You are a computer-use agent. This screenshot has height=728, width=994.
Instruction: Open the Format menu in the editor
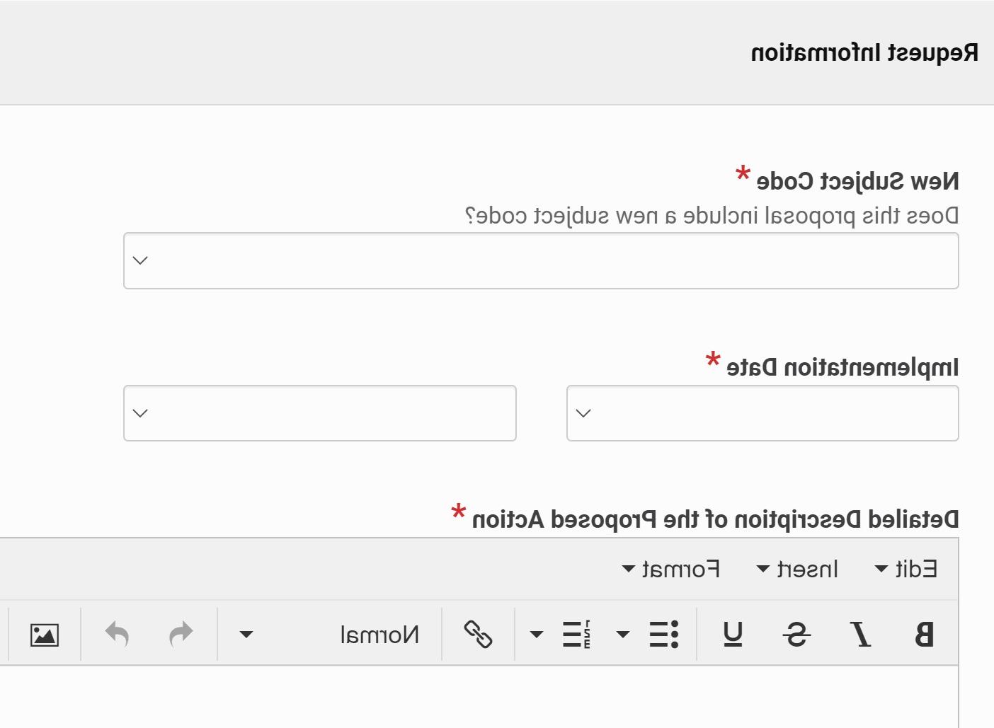671,569
